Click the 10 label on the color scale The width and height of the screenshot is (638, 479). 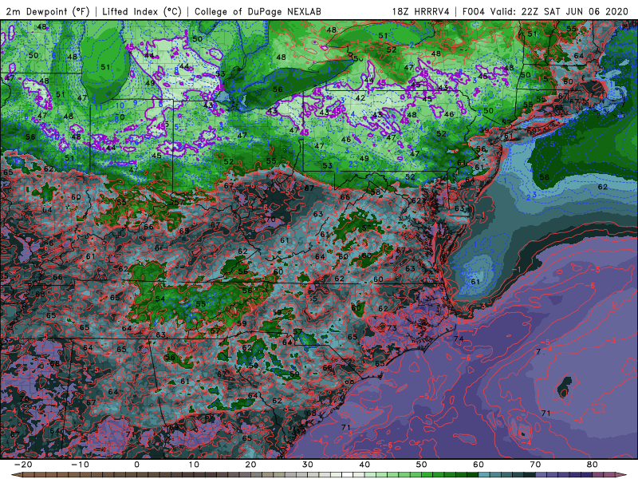(194, 465)
